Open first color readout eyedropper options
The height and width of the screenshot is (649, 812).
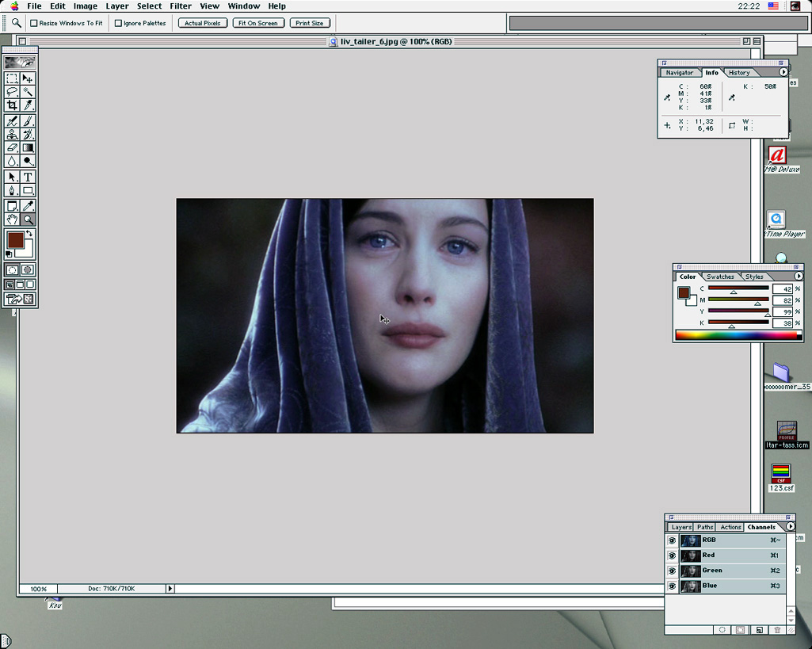click(x=667, y=97)
